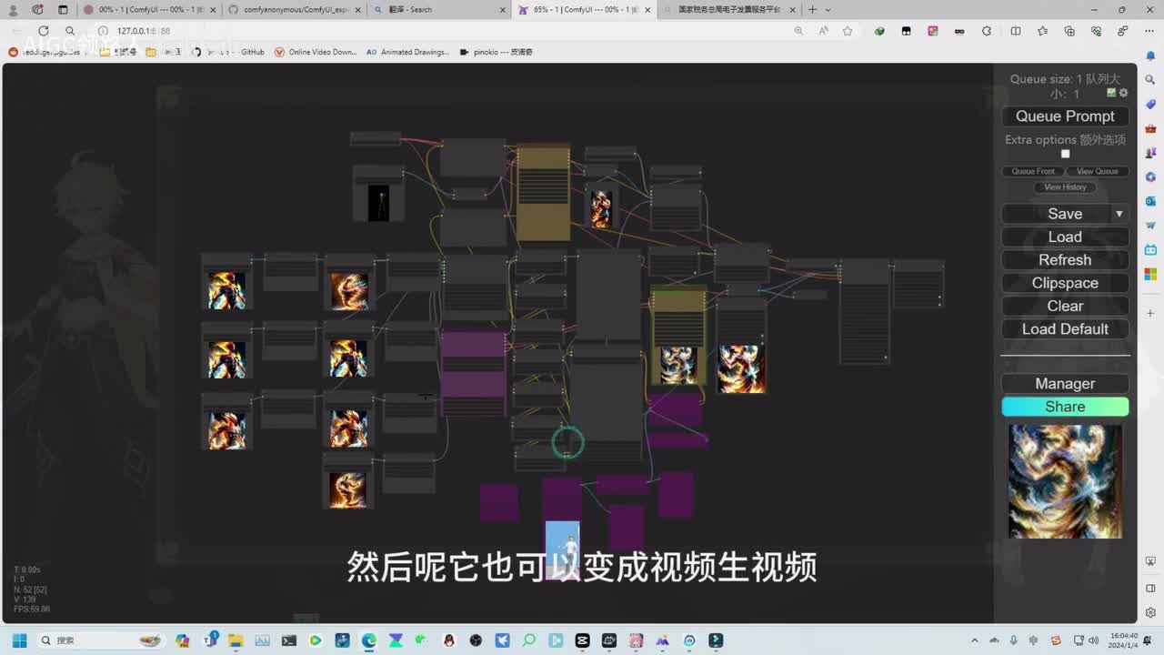Open Windows Start menu

pos(19,640)
